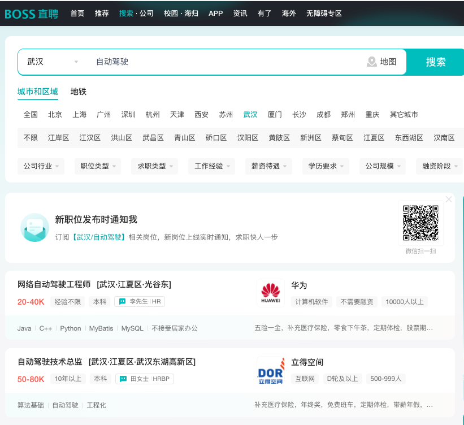Viewport: 464px width, 425px height.
Task: Open the 武汉 city selector dropdown
Action: (53, 62)
